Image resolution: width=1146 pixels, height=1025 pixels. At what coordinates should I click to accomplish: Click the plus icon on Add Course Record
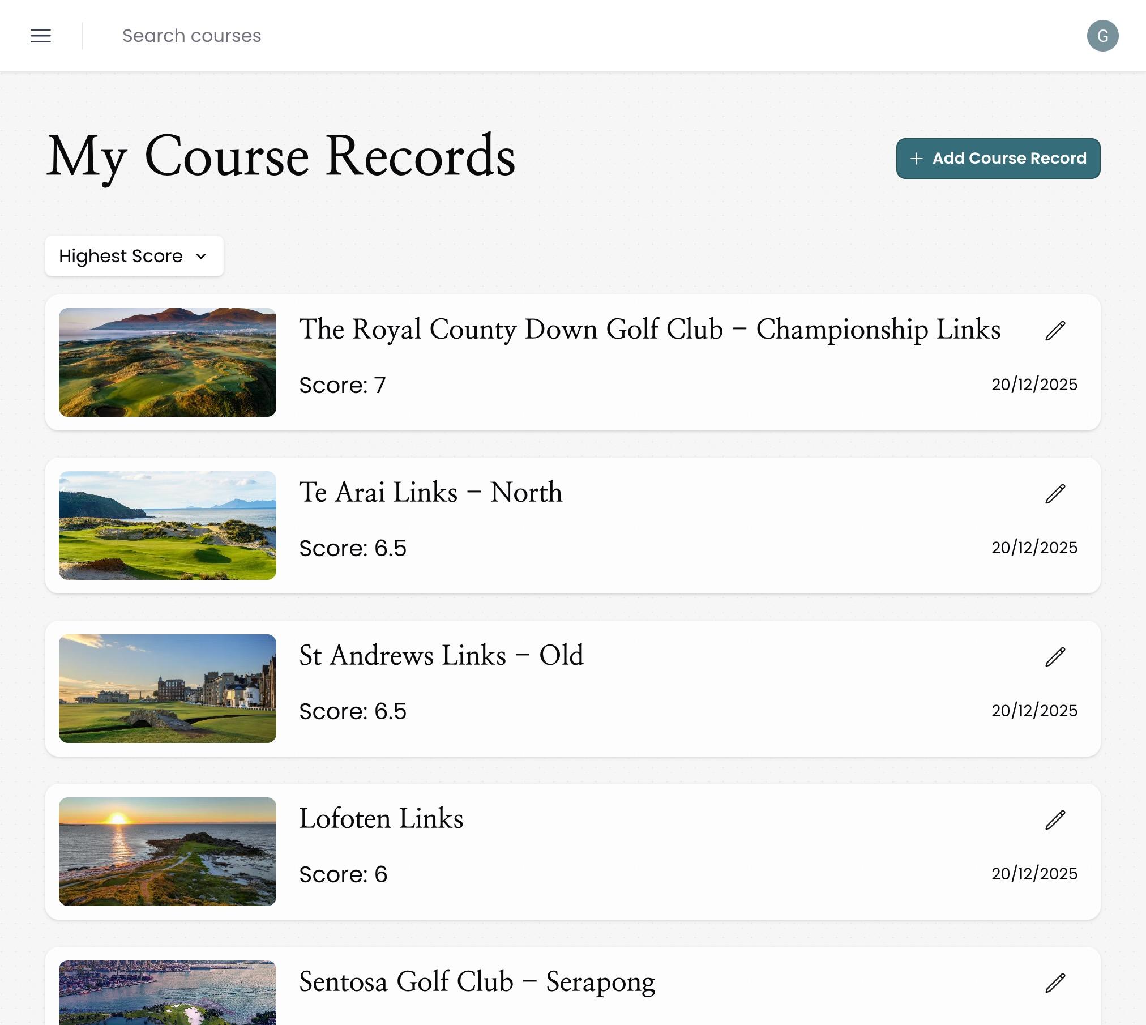[916, 159]
